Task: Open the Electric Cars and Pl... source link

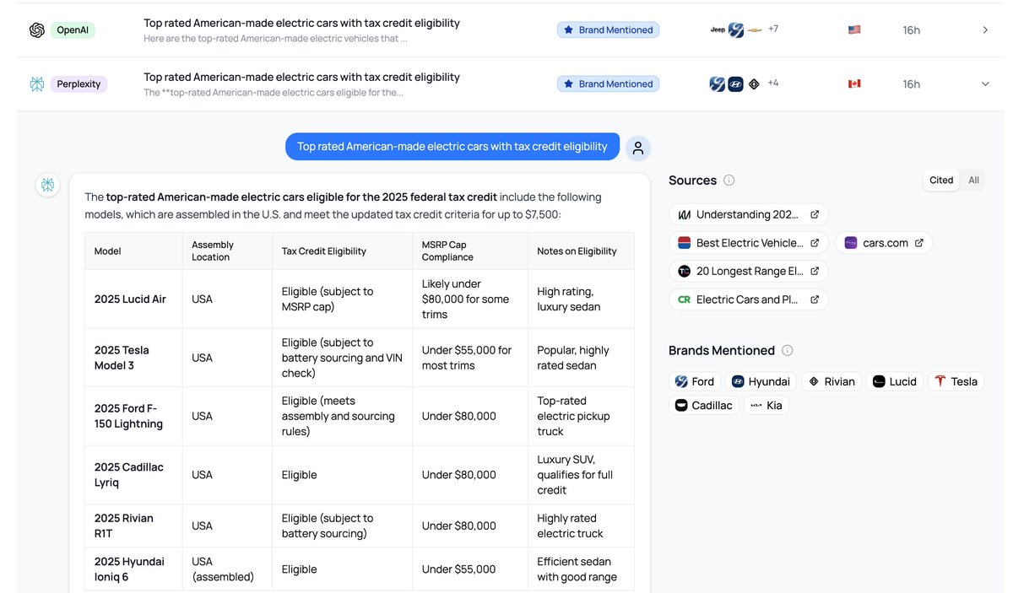Action: (749, 299)
